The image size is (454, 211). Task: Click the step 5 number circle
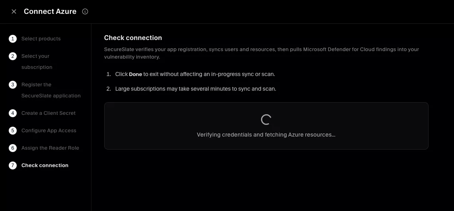tap(12, 130)
